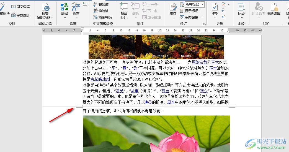Expand the Accept (接受) dropdown arrow
The image size is (289, 152).
click(x=215, y=18)
